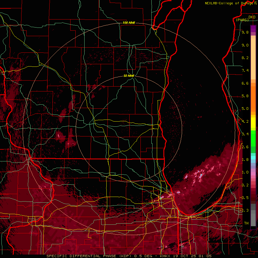Click the DKD legend title
The width and height of the screenshot is (258, 258).
[252, 17]
